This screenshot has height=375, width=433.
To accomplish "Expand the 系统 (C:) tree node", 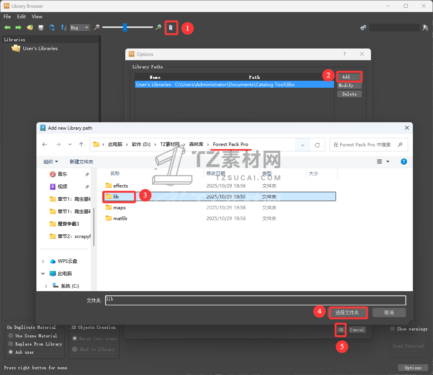I will [46, 286].
